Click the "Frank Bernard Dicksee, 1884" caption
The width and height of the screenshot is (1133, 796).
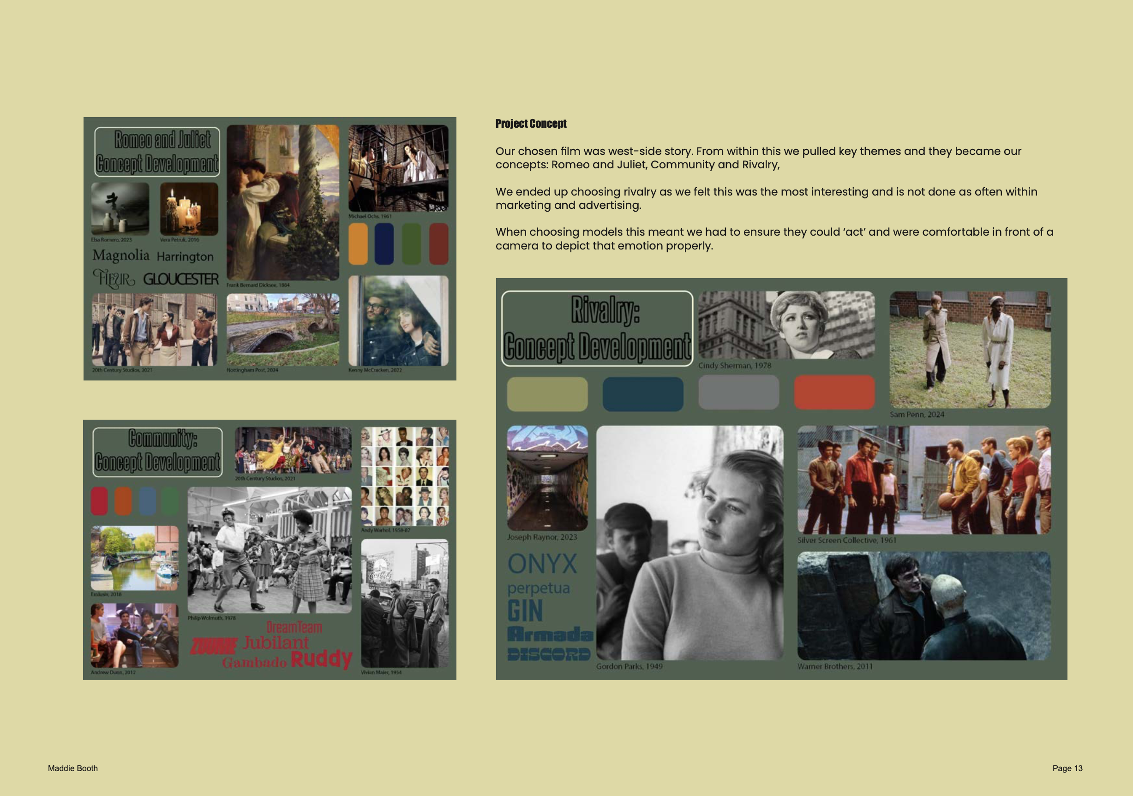coord(258,285)
